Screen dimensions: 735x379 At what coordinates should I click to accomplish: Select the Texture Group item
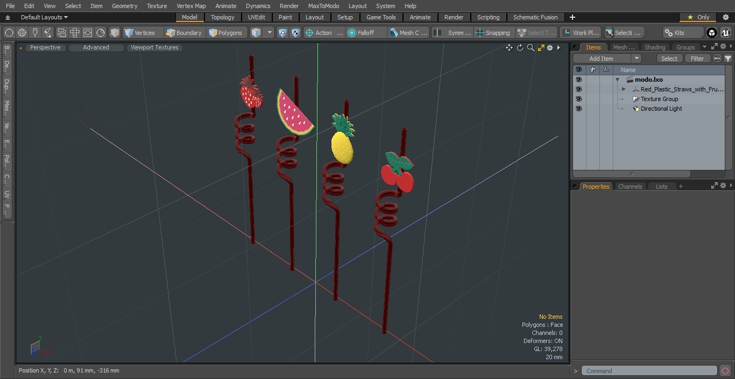(x=659, y=99)
